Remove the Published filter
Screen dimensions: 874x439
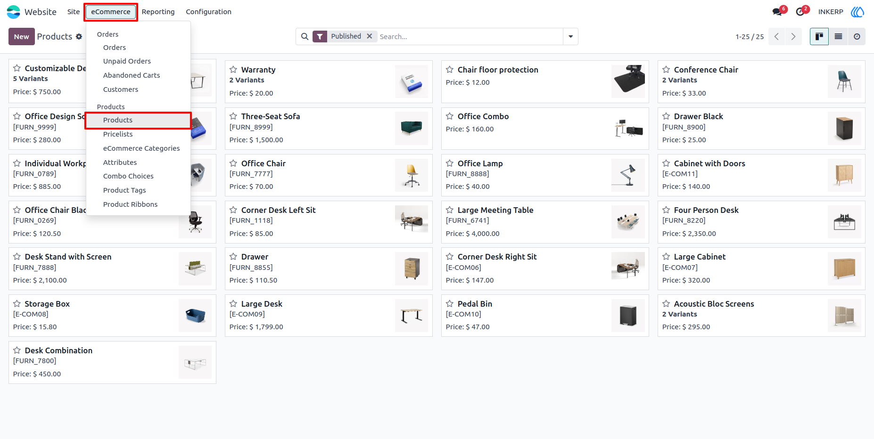(x=370, y=36)
